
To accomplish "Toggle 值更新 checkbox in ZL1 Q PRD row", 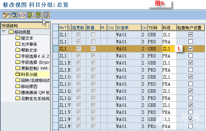I will point(79,98).
